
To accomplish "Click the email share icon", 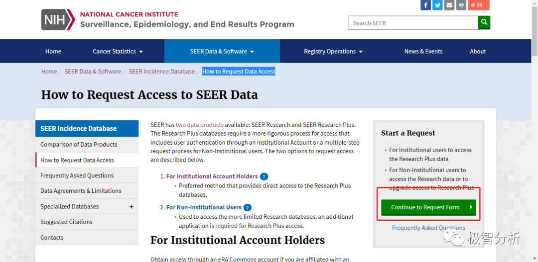I will (x=450, y=5).
